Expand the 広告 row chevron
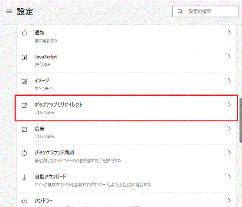Image resolution: width=242 pixels, height=207 pixels. [x=229, y=128]
